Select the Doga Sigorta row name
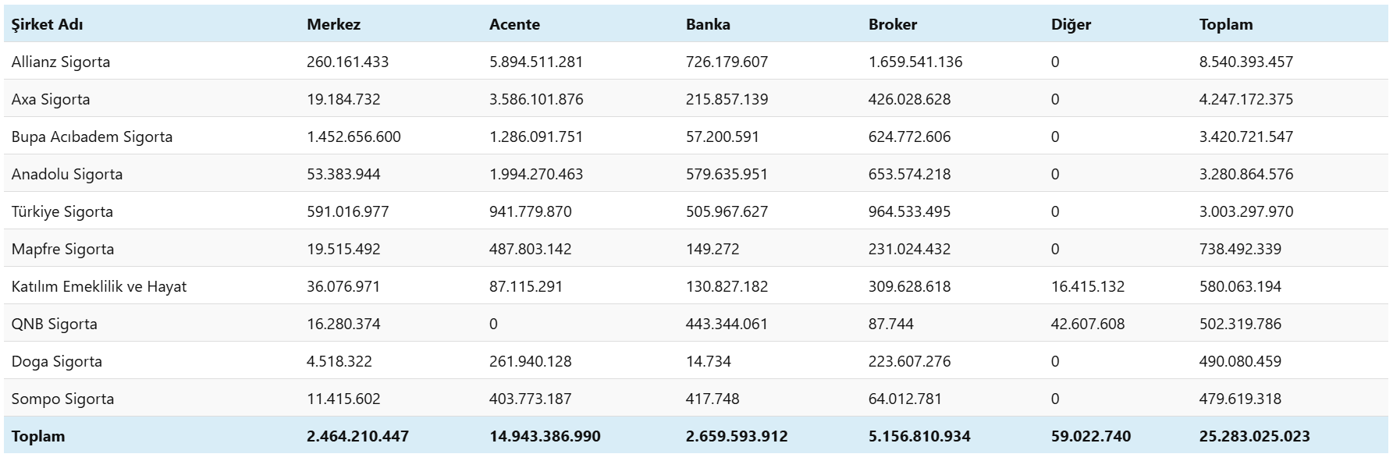1393x461 pixels. [x=57, y=361]
